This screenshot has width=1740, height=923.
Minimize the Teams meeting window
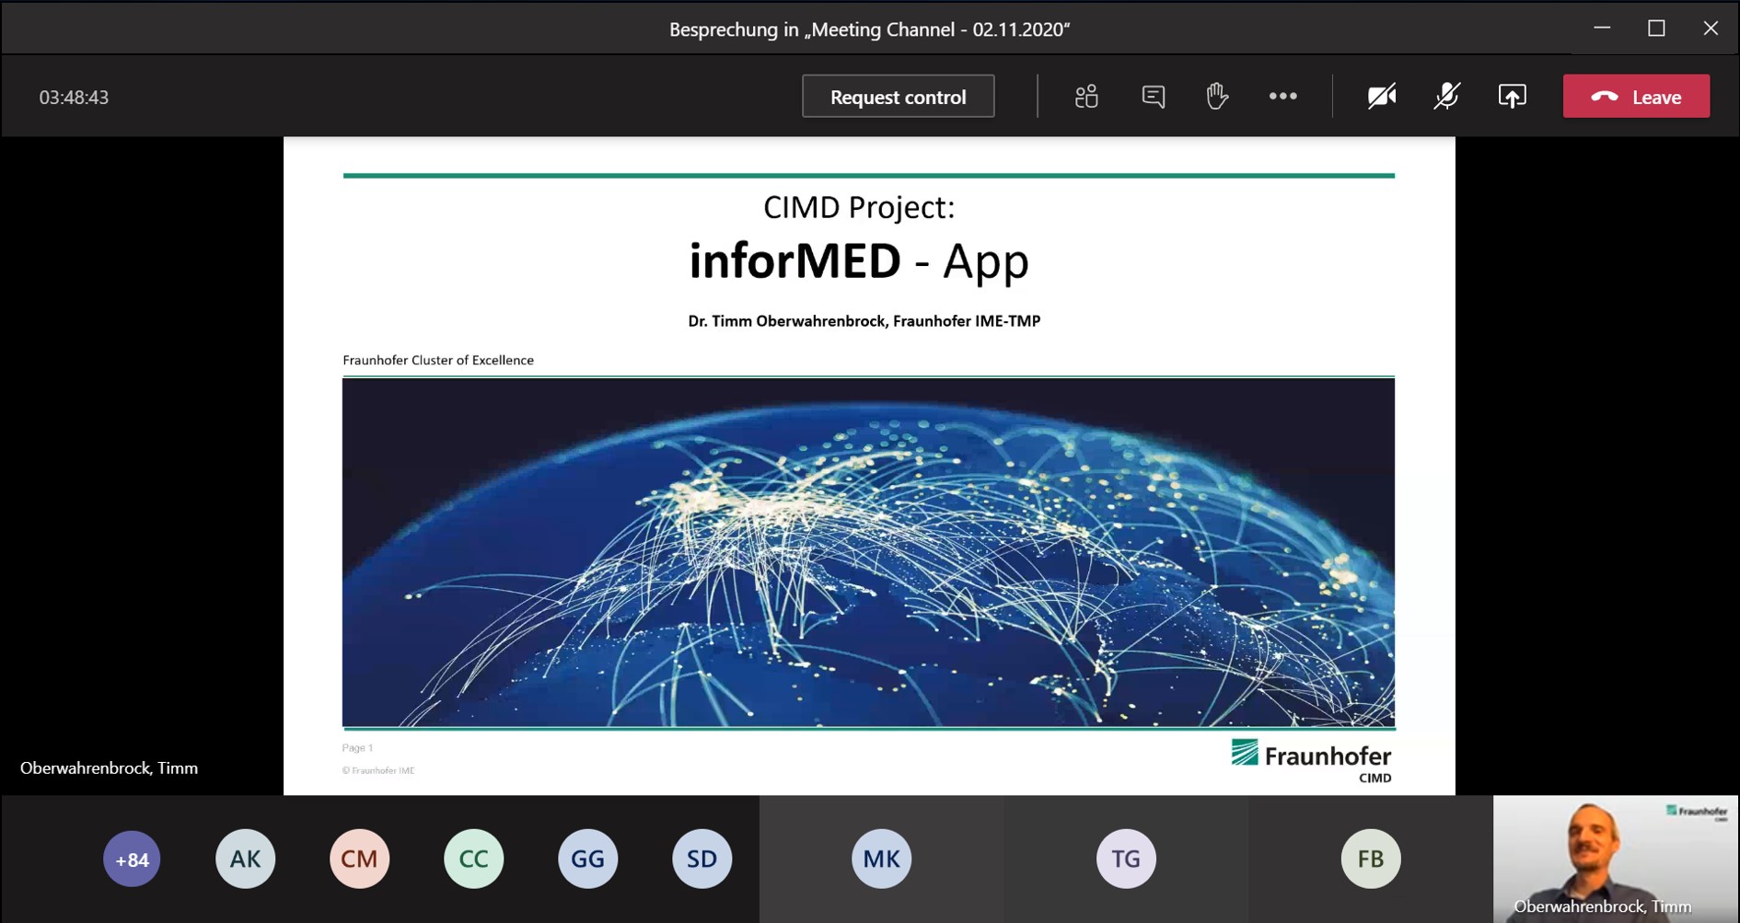[1602, 29]
